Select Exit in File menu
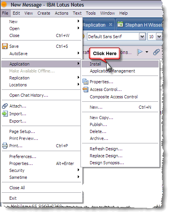 click(x=41, y=198)
